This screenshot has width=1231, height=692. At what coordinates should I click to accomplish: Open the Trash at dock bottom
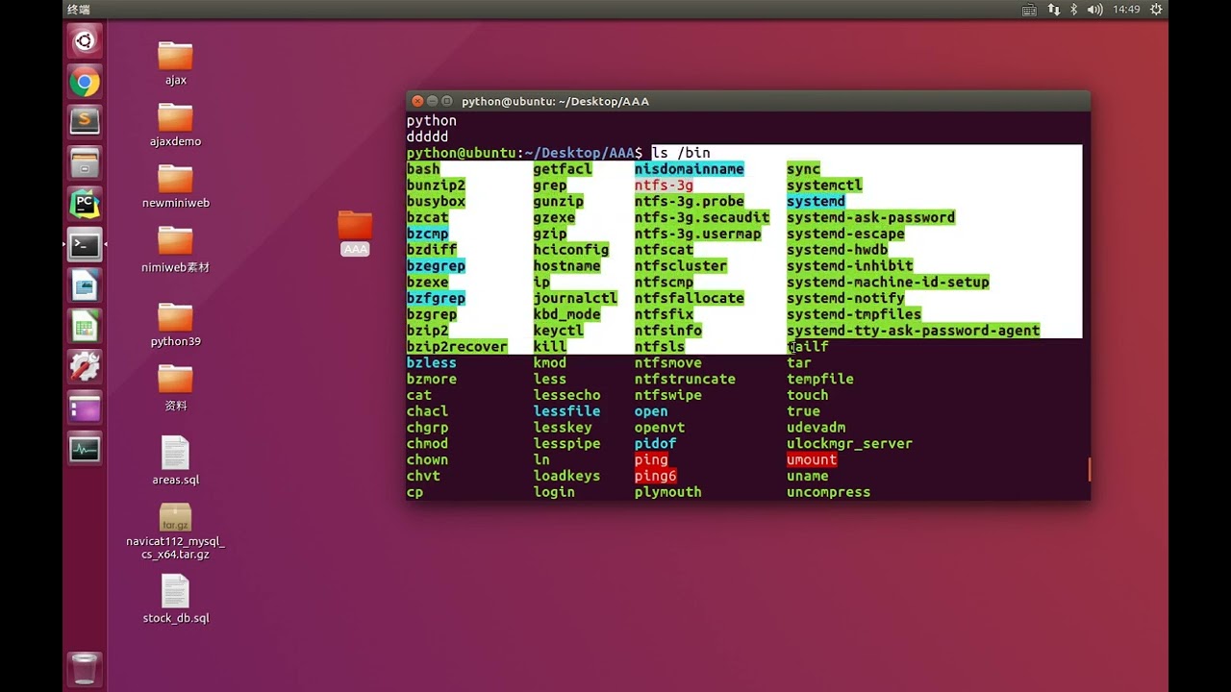pos(85,668)
